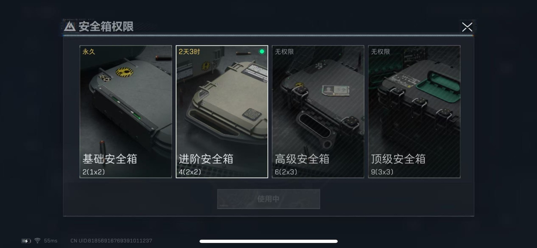Click 无权限 label on 顶级安全箱
The height and width of the screenshot is (248, 537).
(381, 52)
